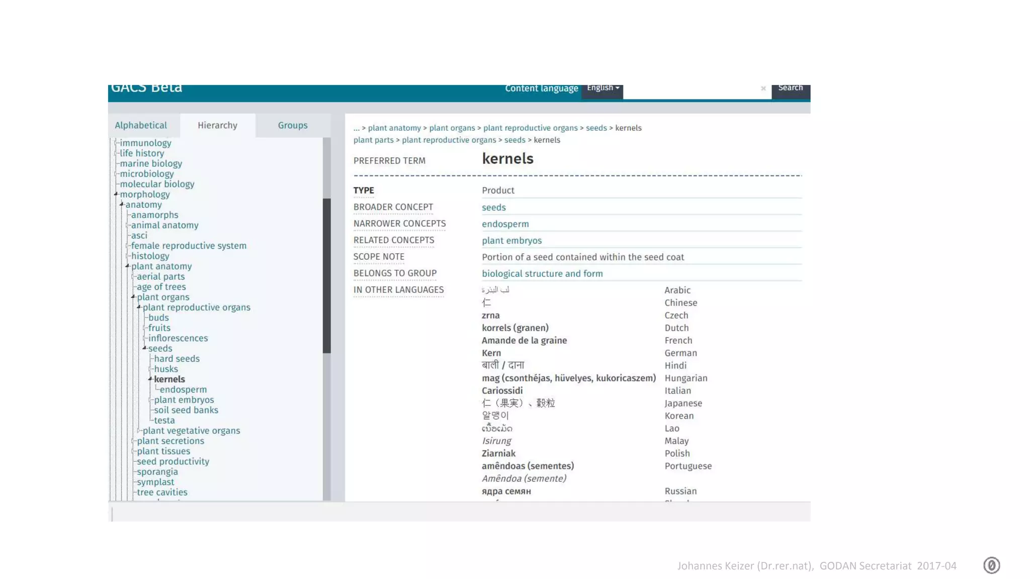Select the Hierarchy tab
The width and height of the screenshot is (1030, 579).
tap(217, 125)
